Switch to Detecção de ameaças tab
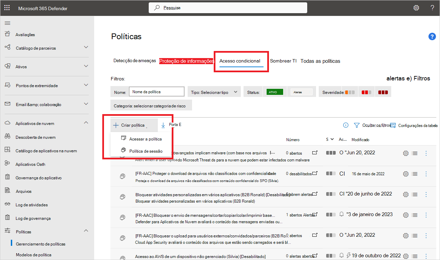This screenshot has width=440, height=260. [135, 61]
